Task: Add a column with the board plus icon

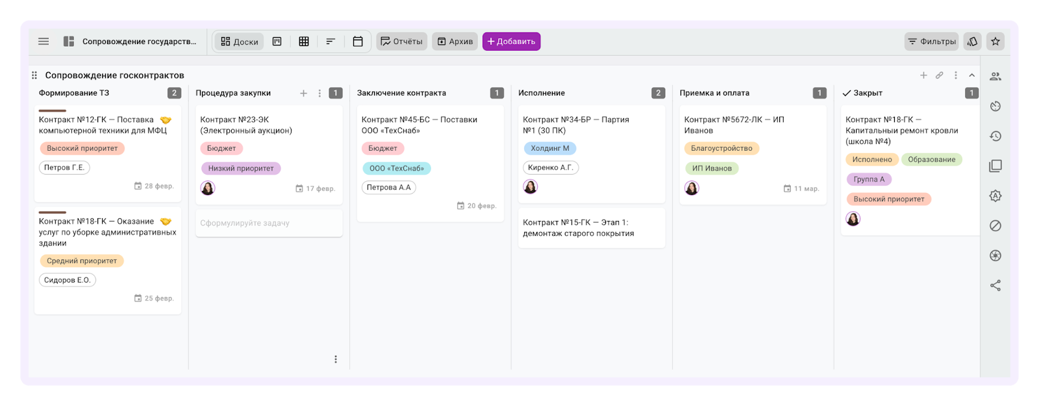Action: [923, 75]
